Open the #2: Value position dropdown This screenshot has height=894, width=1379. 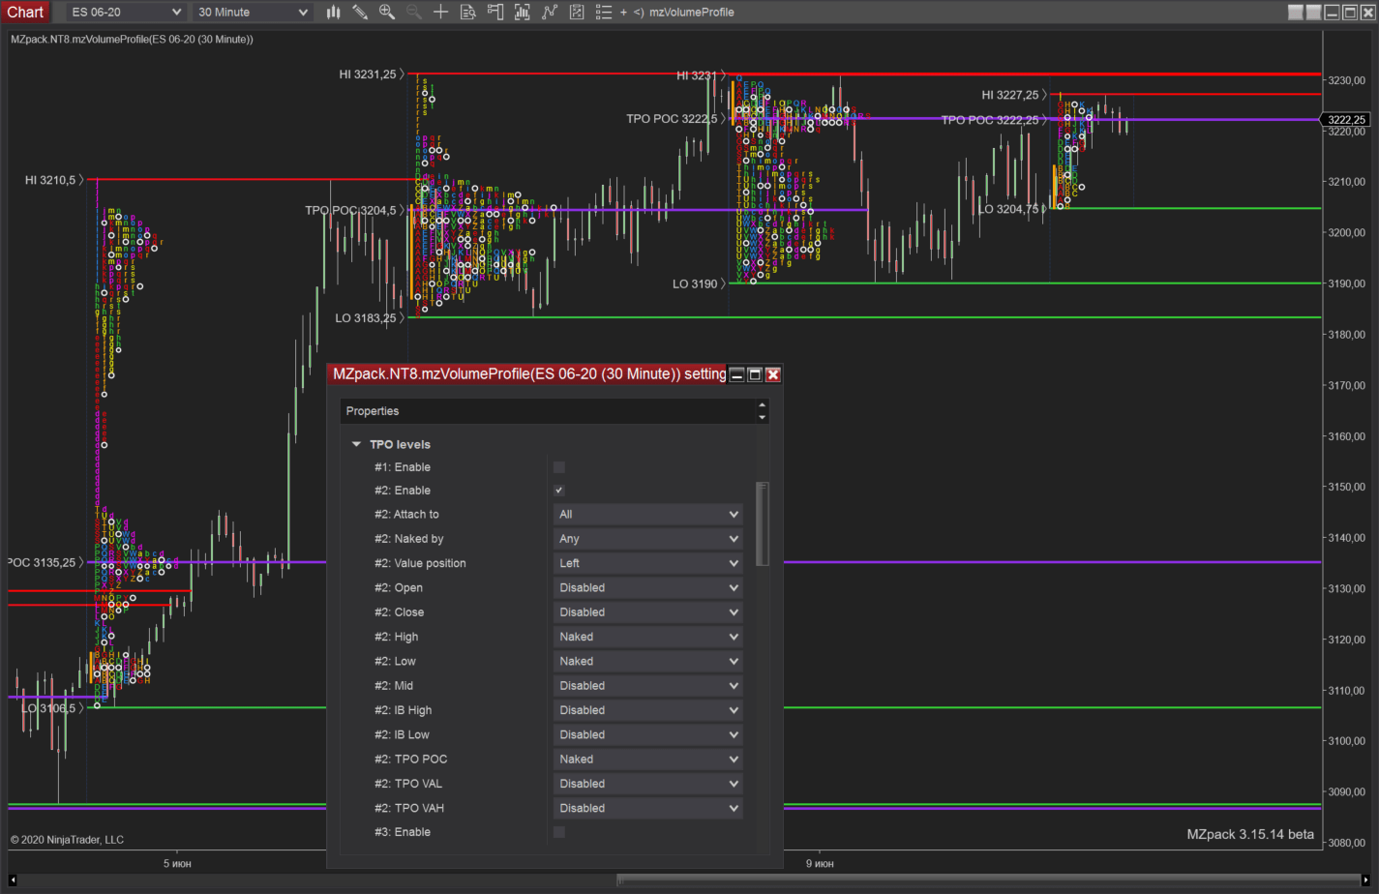coord(648,563)
